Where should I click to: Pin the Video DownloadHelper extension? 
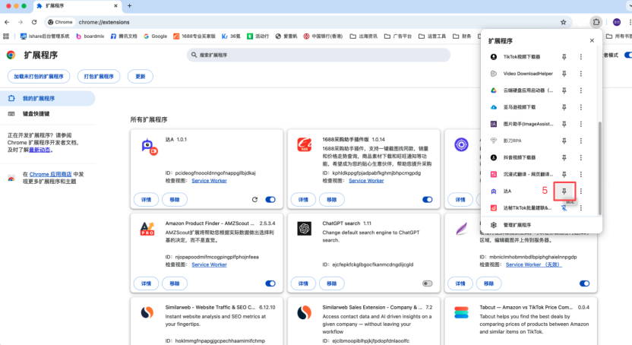coord(564,74)
